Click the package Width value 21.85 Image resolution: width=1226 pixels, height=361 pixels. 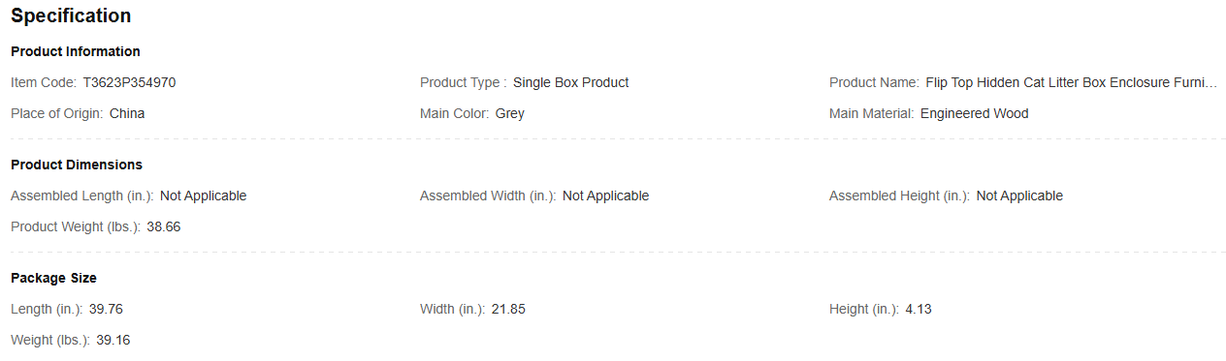(x=508, y=310)
